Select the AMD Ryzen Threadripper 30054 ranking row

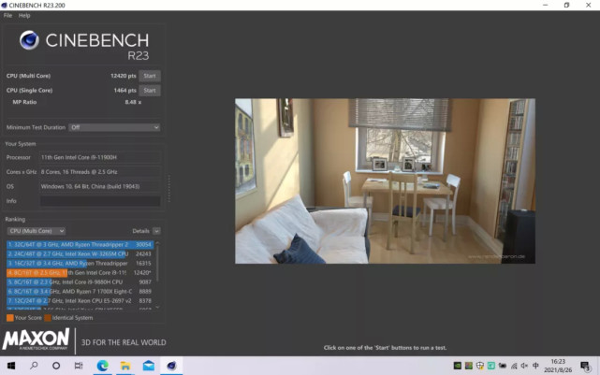point(80,245)
